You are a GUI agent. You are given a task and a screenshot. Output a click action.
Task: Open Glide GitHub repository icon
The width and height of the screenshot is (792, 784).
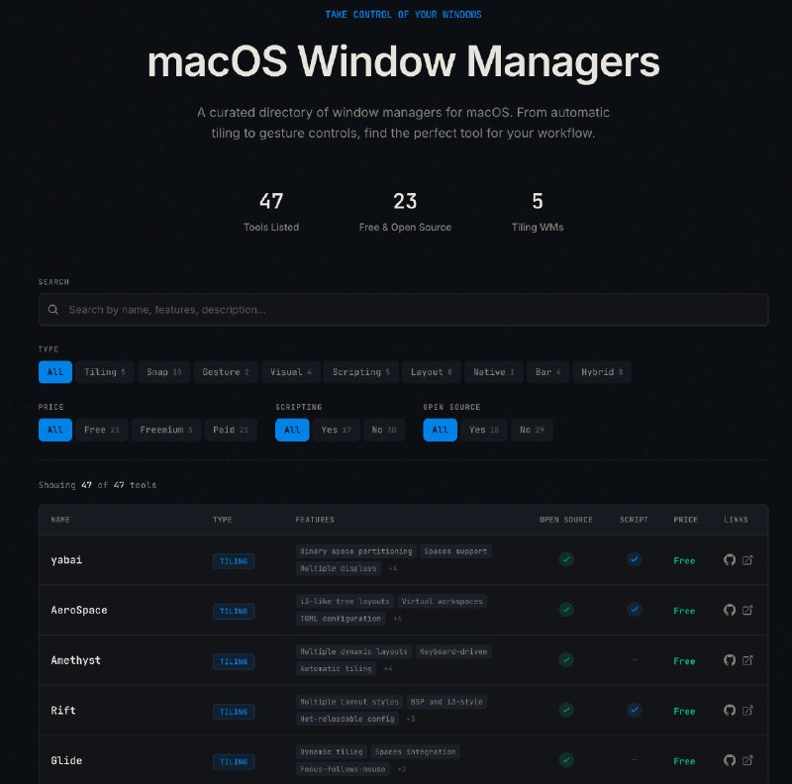[x=729, y=760]
